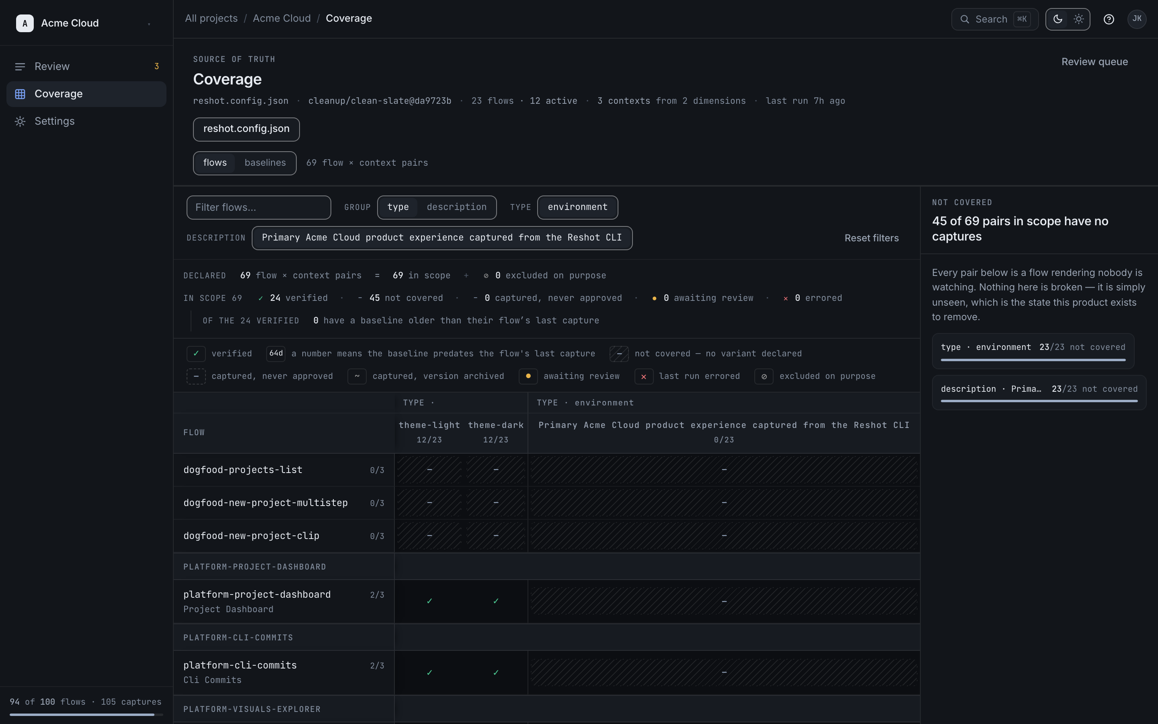Screen dimensions: 1158x724
Task: Click theme-dark cell for dogfood-projects-list
Action: pyautogui.click(x=496, y=470)
